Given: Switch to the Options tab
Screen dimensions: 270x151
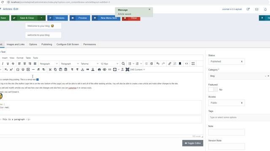Looking at the screenshot, I should click(x=33, y=44).
